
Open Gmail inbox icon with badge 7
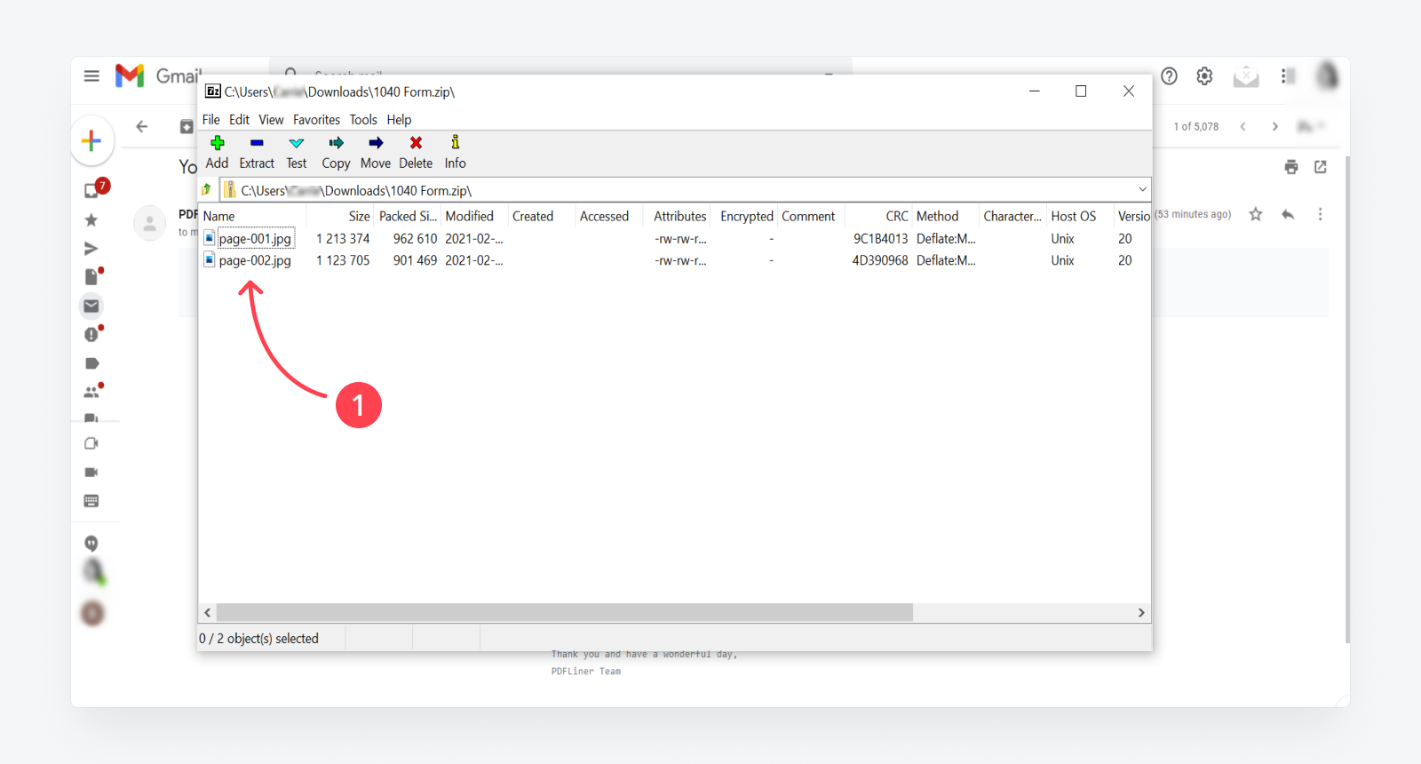pyautogui.click(x=92, y=190)
